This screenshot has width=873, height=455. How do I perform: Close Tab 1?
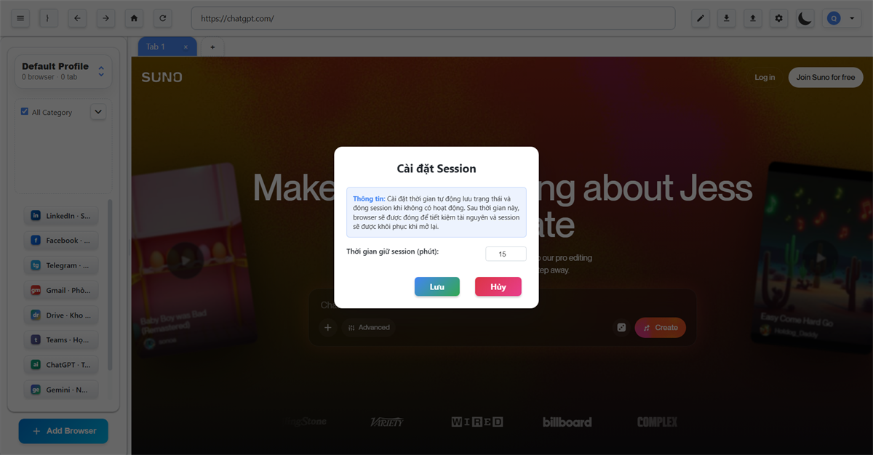pos(186,47)
